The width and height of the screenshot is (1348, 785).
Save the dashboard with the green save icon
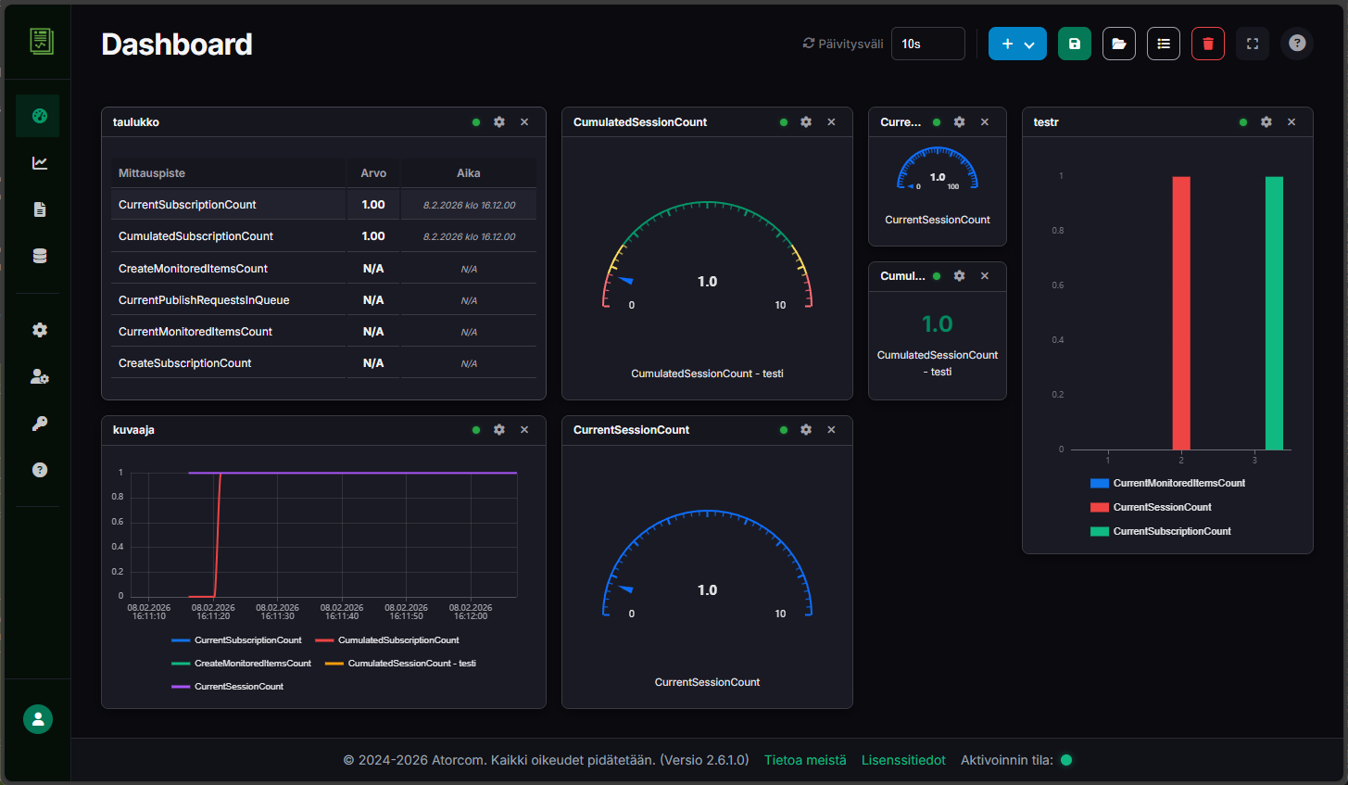pyautogui.click(x=1074, y=44)
